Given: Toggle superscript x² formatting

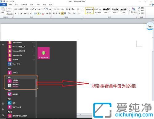Looking at the screenshot, I should coord(31,13).
